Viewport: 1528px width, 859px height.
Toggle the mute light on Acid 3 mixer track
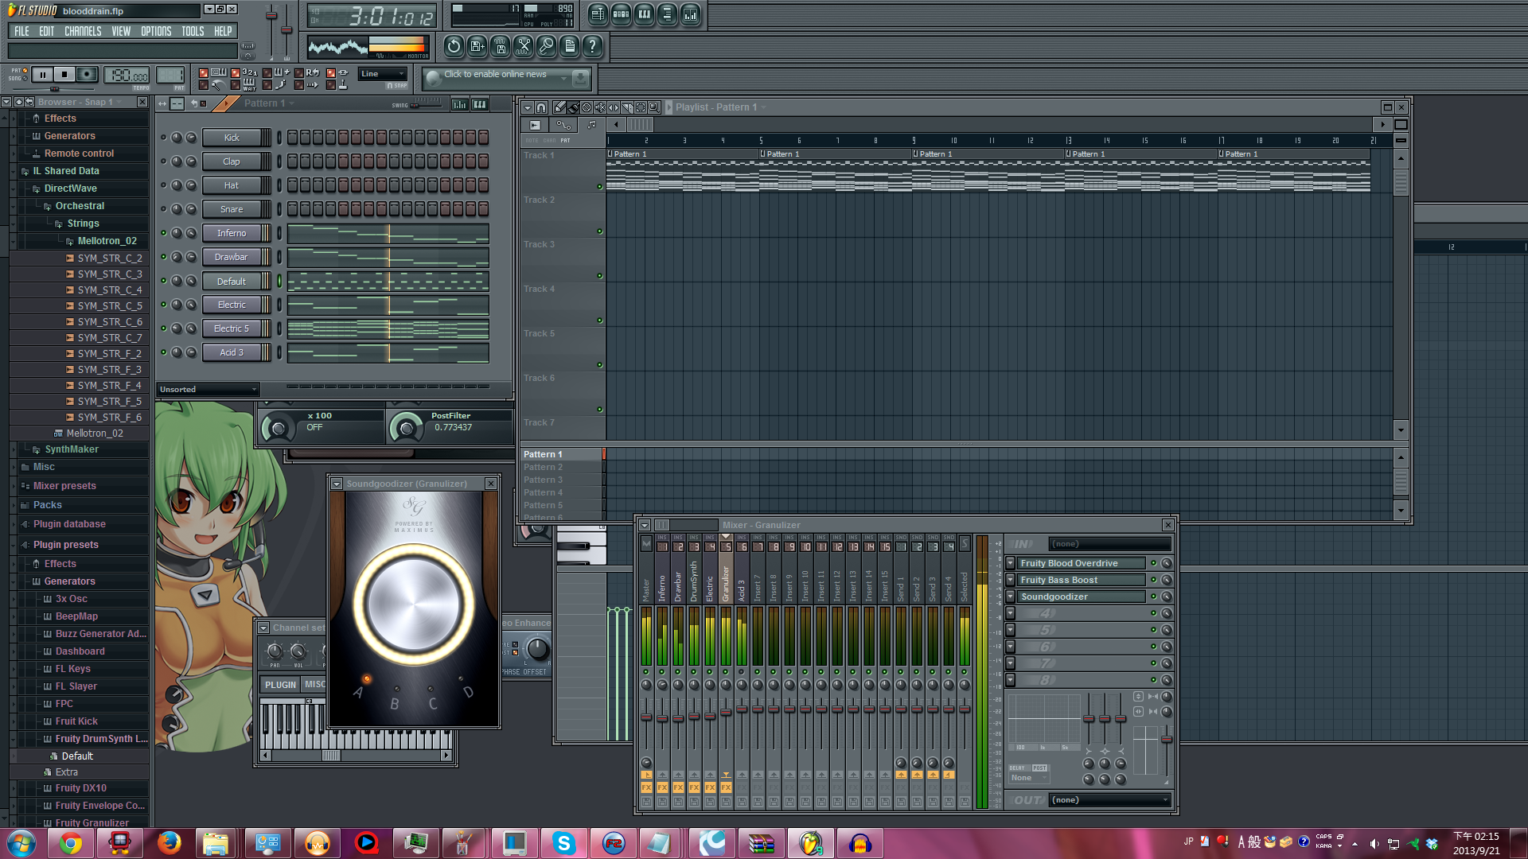point(741,671)
